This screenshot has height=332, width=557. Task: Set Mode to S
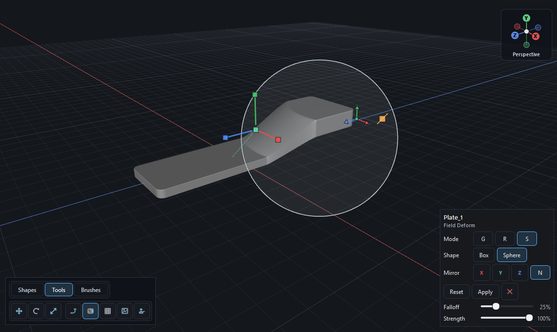pyautogui.click(x=527, y=239)
